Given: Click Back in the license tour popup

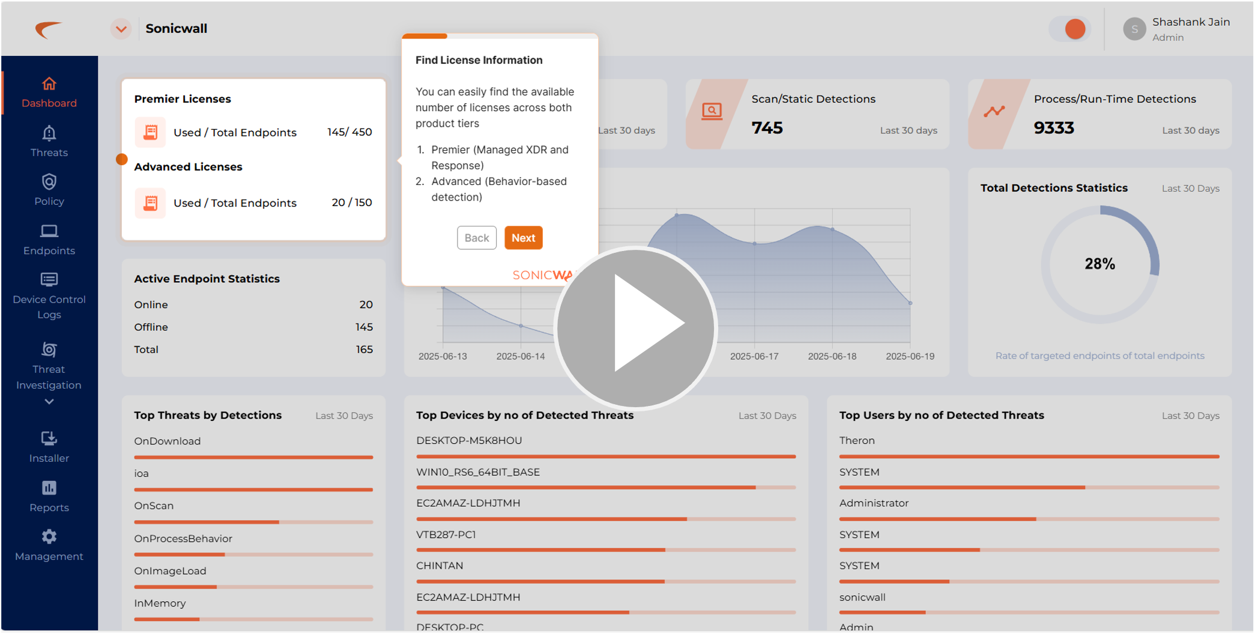Looking at the screenshot, I should (x=477, y=238).
